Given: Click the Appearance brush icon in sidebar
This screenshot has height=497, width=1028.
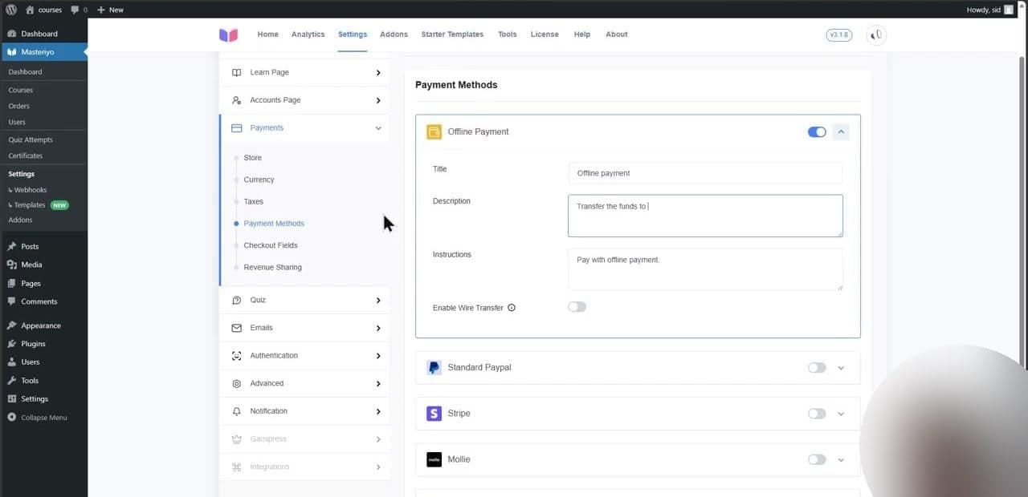Looking at the screenshot, I should coord(12,325).
